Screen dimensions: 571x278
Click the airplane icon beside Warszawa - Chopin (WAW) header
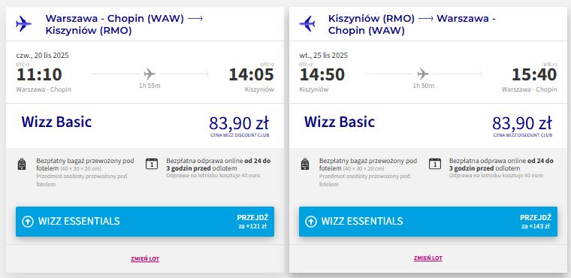point(24,24)
